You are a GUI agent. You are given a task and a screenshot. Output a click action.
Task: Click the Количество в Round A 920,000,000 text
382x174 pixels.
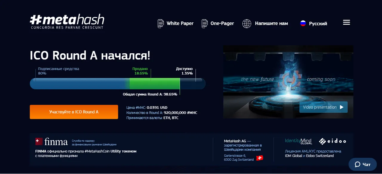(162, 113)
